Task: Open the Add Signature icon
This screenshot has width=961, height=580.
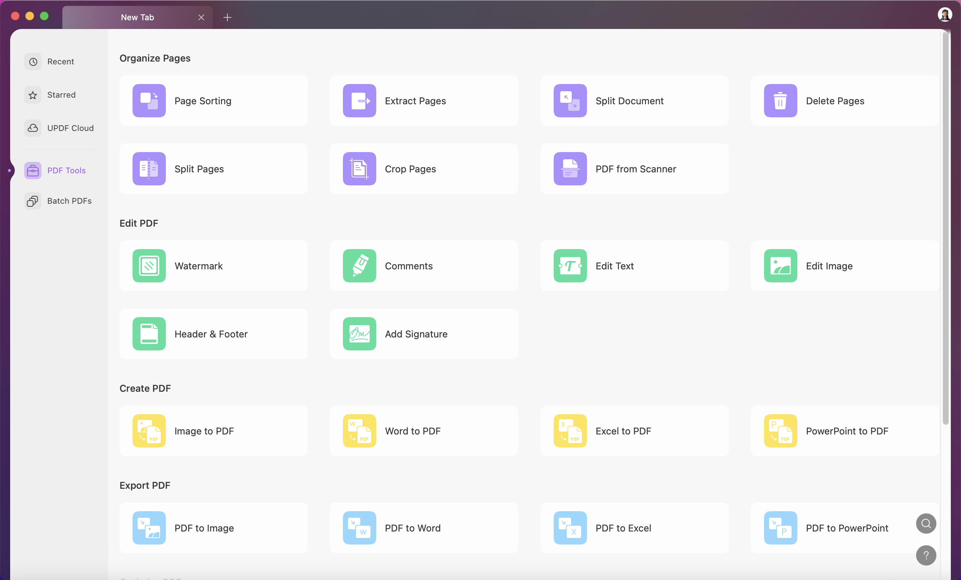Action: click(359, 334)
